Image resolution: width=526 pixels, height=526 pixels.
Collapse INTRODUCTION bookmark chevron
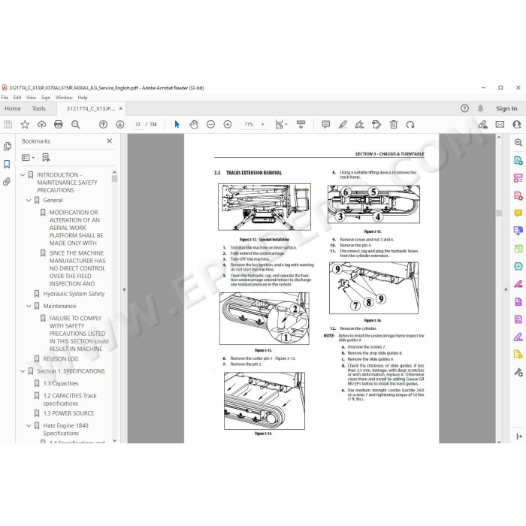(23, 175)
